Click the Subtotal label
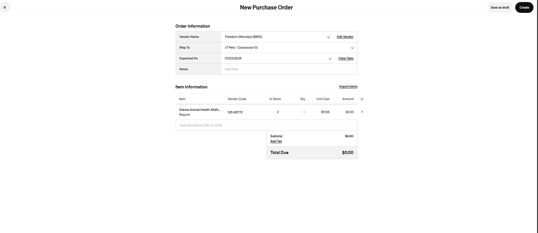538x233 pixels. click(x=276, y=136)
